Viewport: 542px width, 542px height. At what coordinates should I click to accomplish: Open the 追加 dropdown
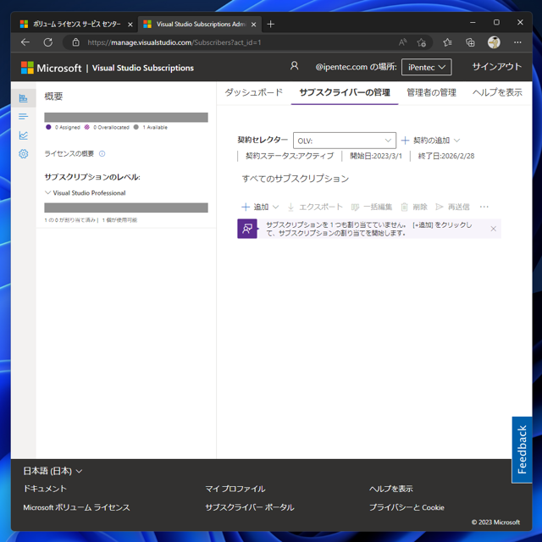tap(260, 207)
